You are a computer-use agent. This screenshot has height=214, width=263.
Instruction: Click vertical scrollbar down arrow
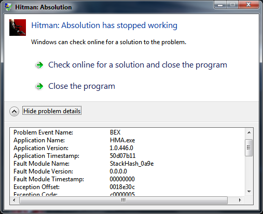tap(249, 191)
